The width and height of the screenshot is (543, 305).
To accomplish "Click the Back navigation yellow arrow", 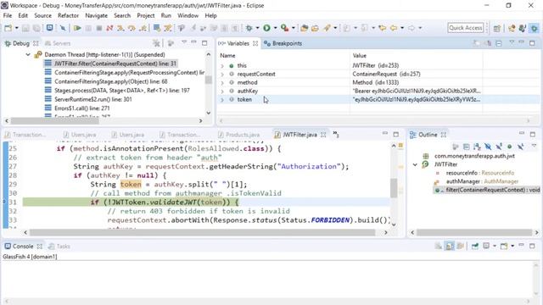I will (394, 28).
